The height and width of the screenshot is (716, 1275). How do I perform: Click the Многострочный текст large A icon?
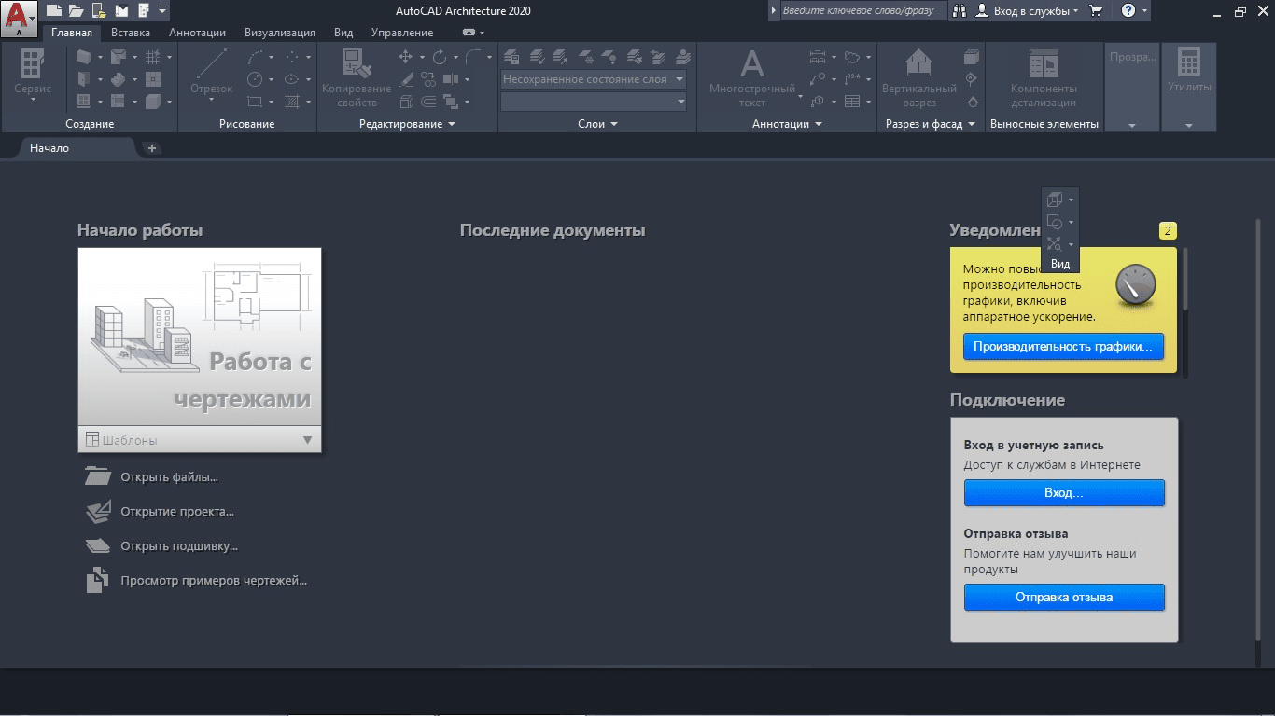[752, 63]
